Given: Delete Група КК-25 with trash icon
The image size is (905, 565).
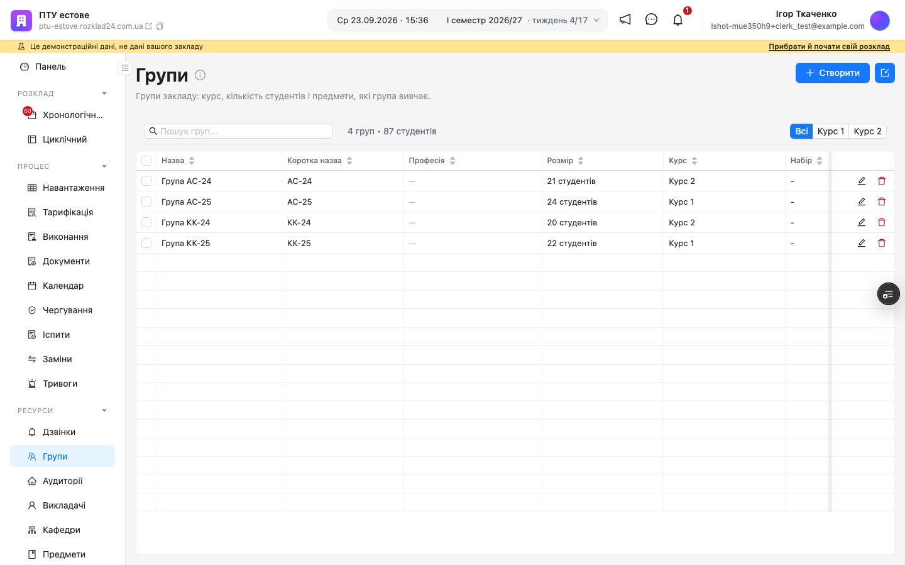Looking at the screenshot, I should coord(882,243).
